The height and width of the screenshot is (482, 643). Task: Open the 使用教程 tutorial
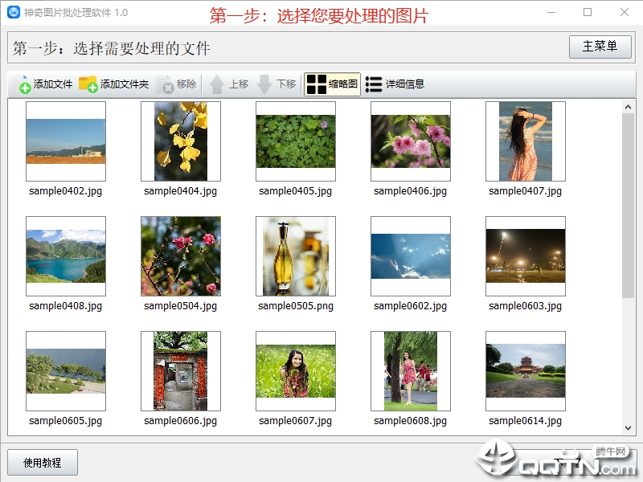(43, 463)
